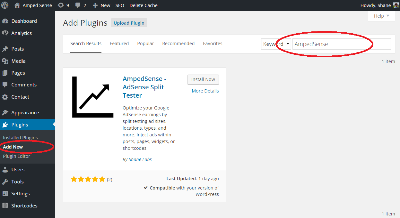Click the "Last Updated: 1 day ago" text
Screen dimensions: 400x218
[193, 179]
